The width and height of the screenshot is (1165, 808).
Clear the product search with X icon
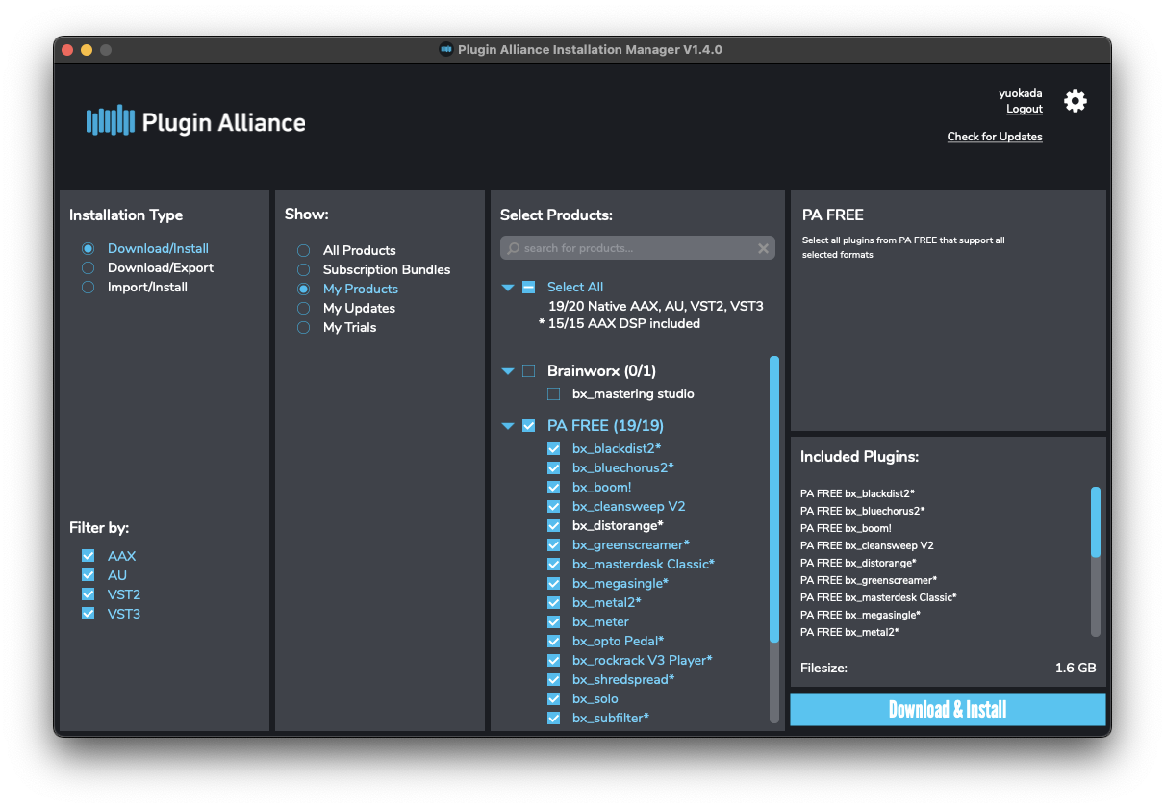point(763,248)
